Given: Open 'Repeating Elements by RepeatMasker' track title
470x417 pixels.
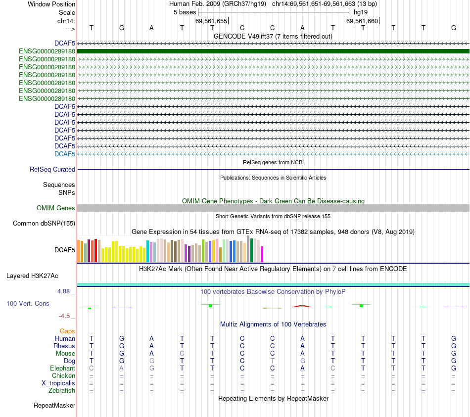Looking at the screenshot, I should 273,398.
